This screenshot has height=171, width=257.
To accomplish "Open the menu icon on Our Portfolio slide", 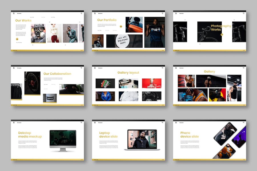I will 162,13.
